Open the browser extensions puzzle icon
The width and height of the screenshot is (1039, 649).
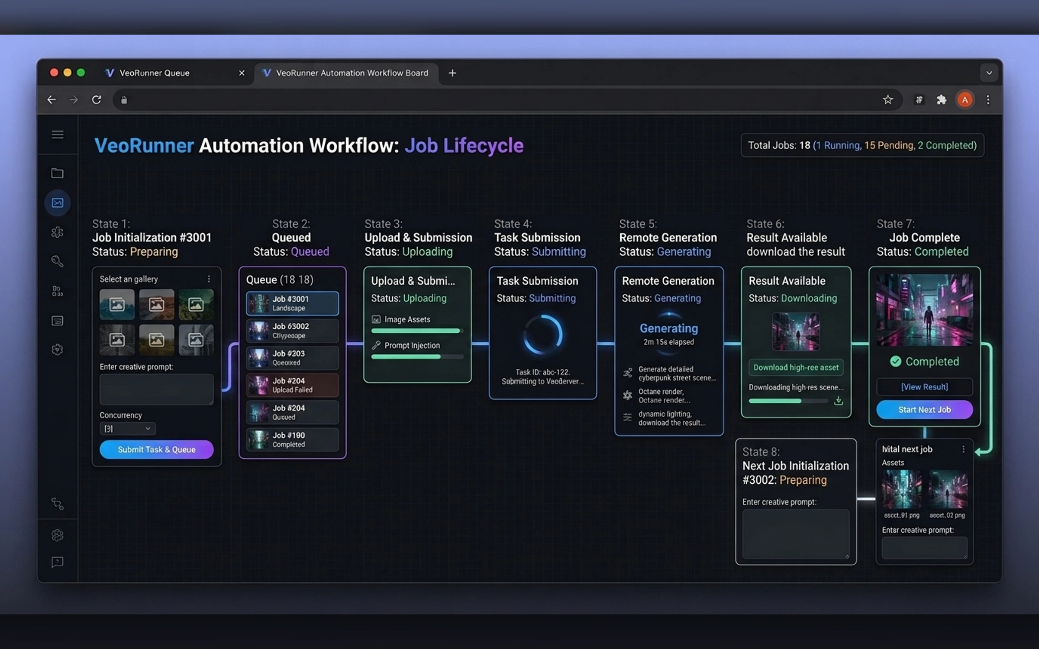941,100
